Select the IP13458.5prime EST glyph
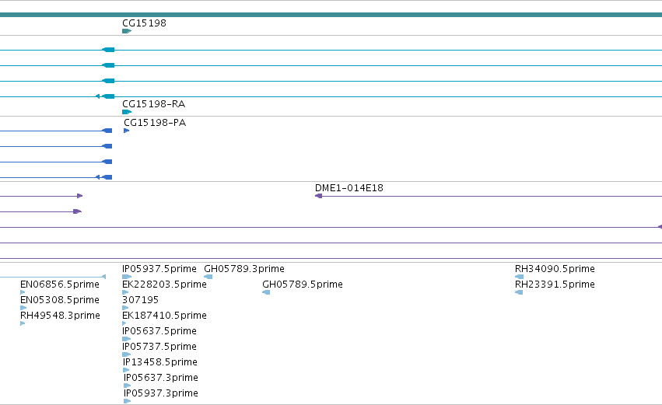The image size is (662, 405). tap(126, 370)
